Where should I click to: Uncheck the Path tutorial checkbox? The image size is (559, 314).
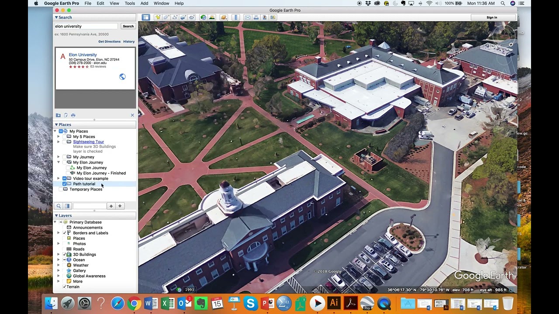pos(64,184)
